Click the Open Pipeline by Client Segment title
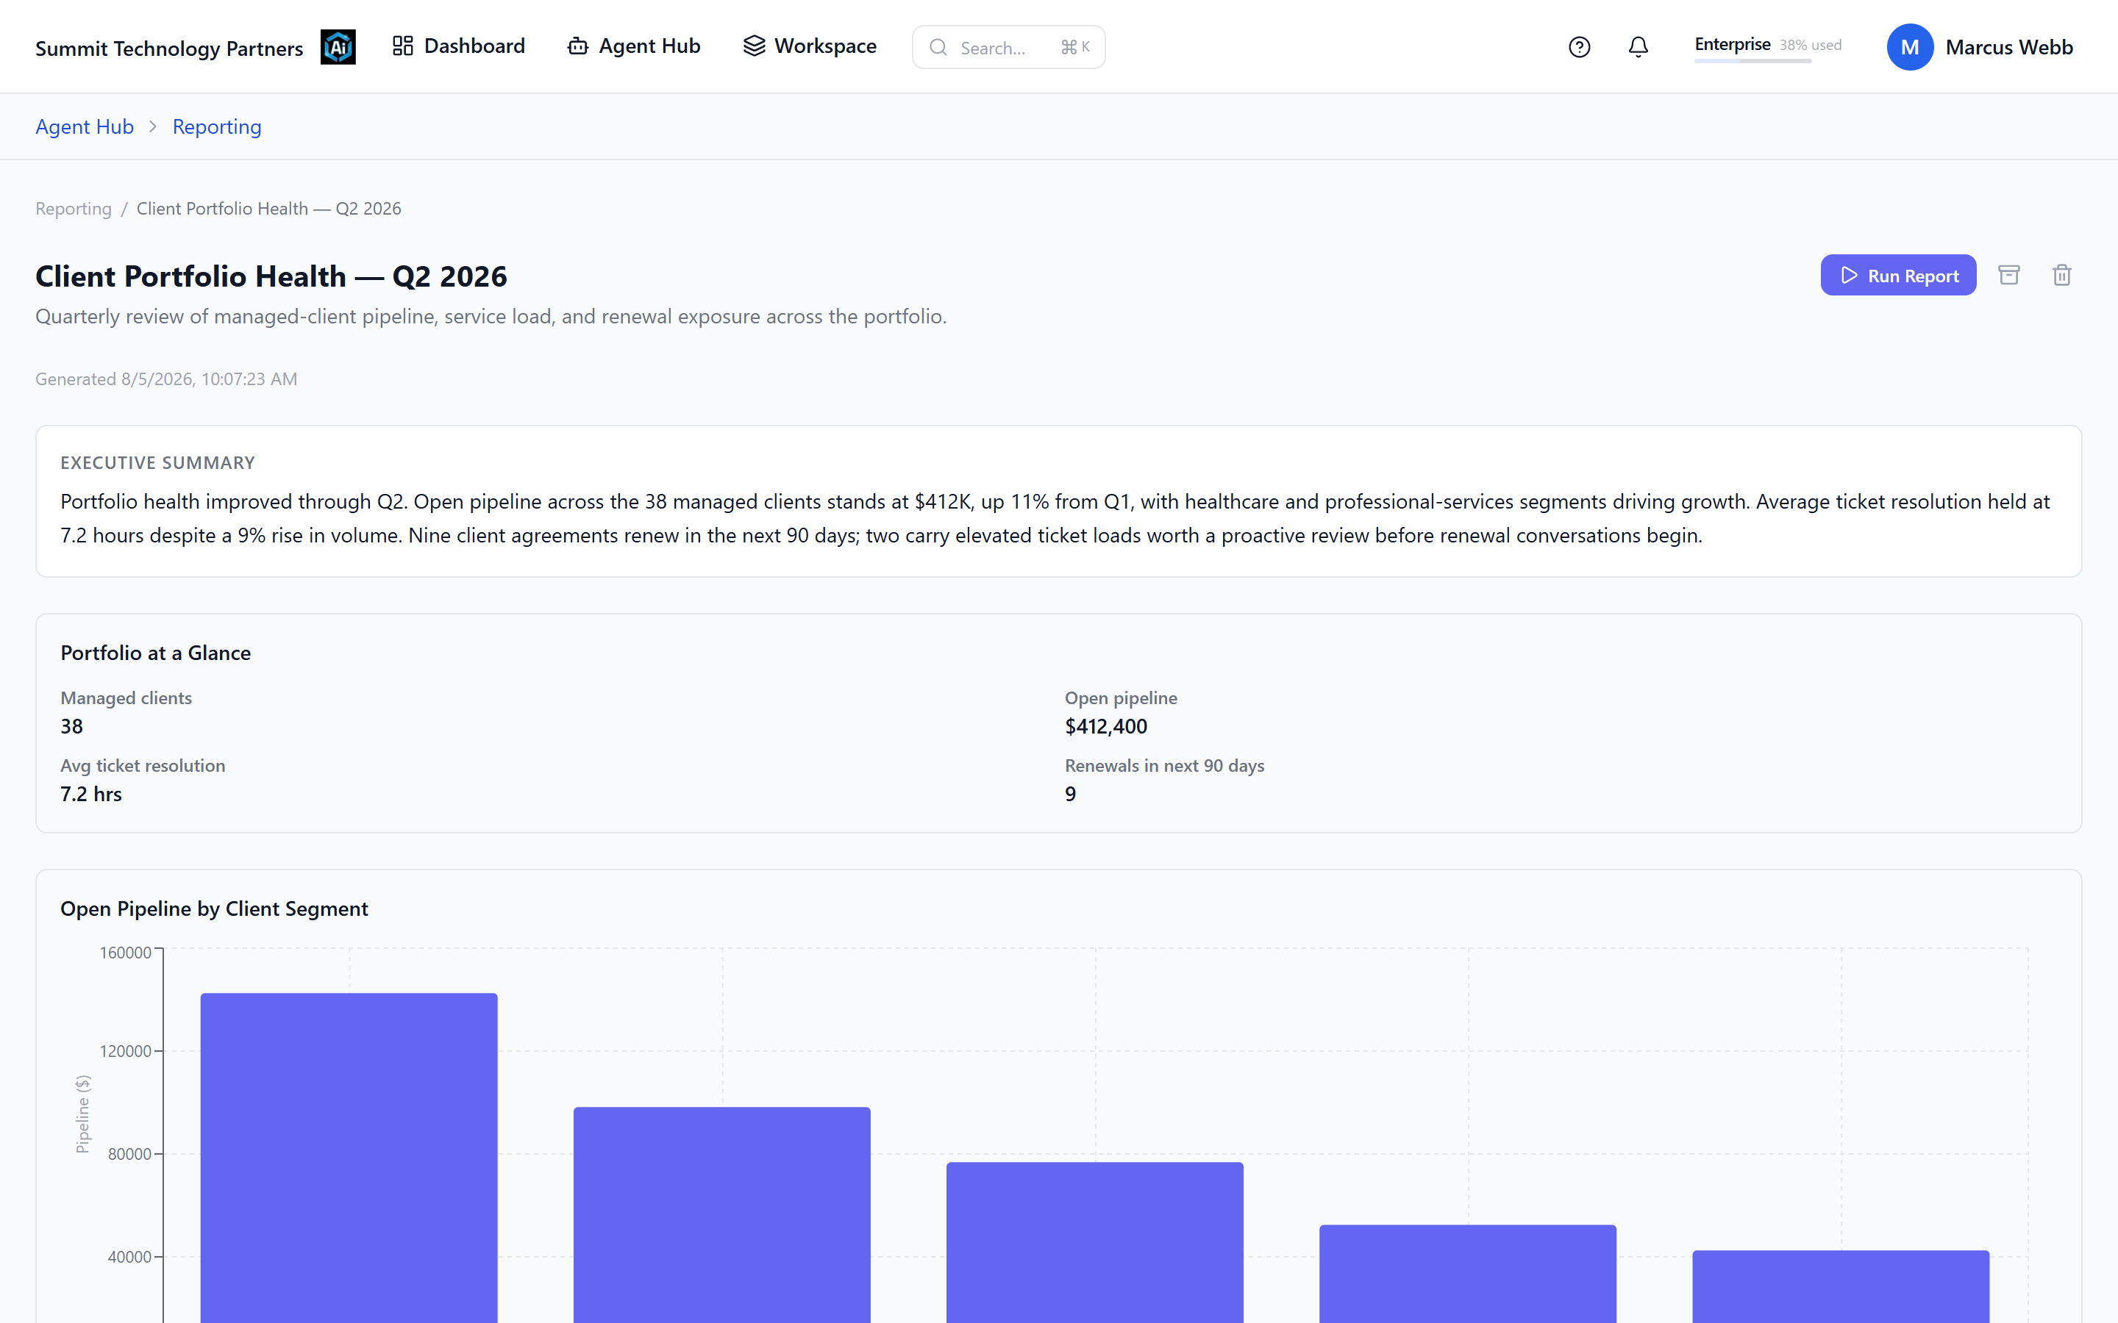The width and height of the screenshot is (2118, 1323). pos(215,908)
